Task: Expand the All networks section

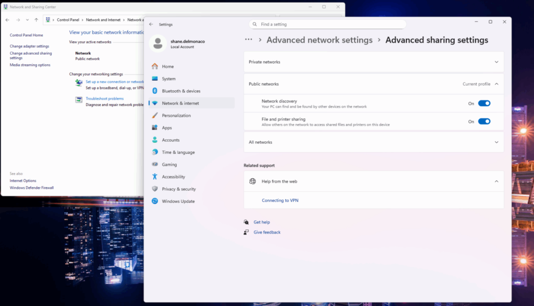Action: [496, 142]
